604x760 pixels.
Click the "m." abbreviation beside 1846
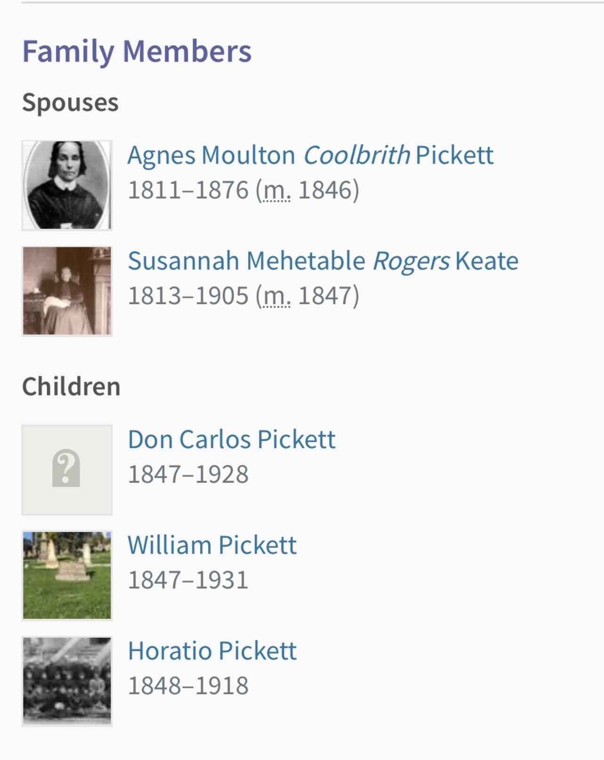click(276, 190)
